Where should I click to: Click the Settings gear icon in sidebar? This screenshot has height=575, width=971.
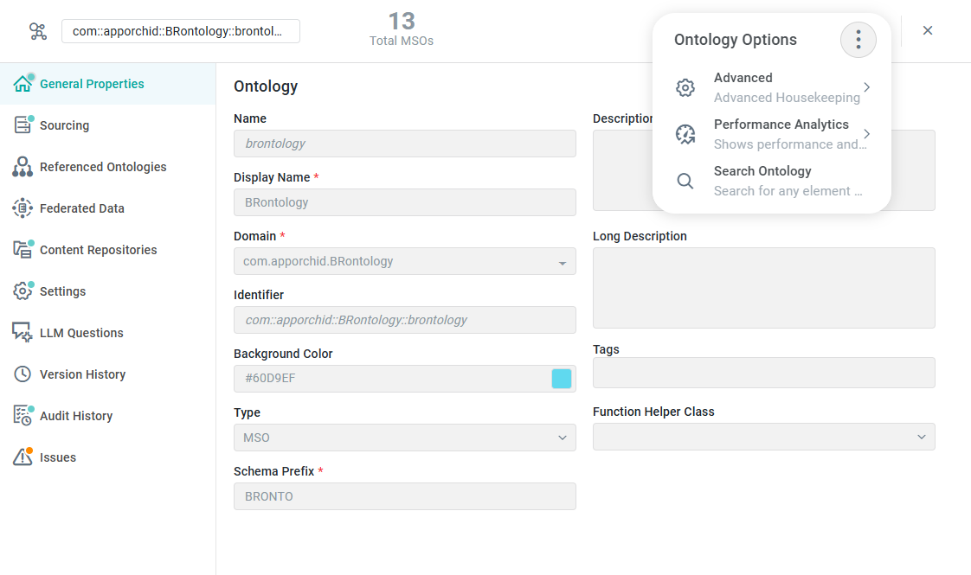pos(23,291)
